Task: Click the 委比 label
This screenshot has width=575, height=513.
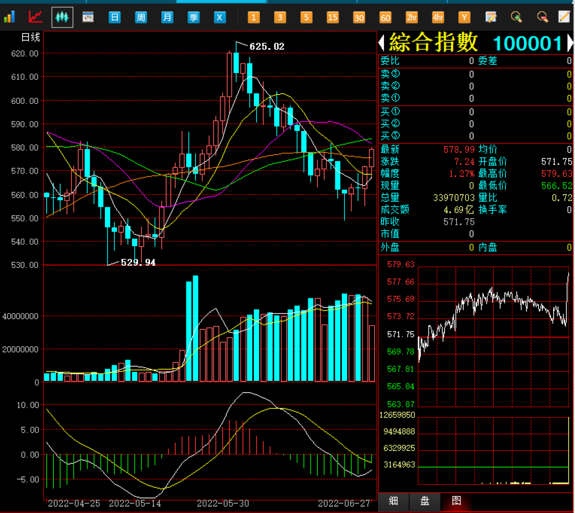Action: pyautogui.click(x=390, y=61)
